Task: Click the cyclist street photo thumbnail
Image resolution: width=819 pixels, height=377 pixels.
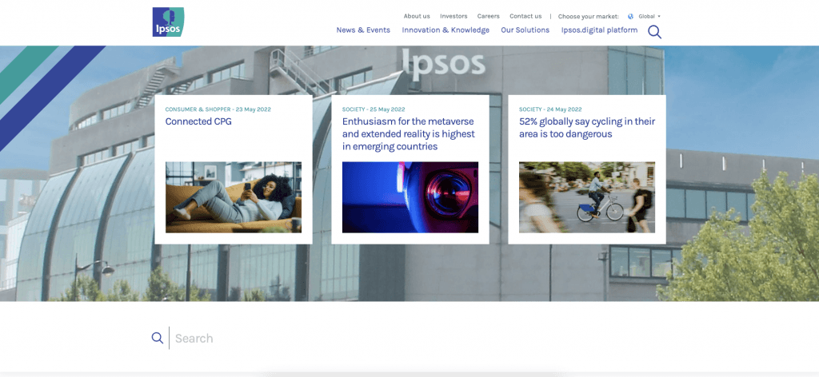Action: 586,197
